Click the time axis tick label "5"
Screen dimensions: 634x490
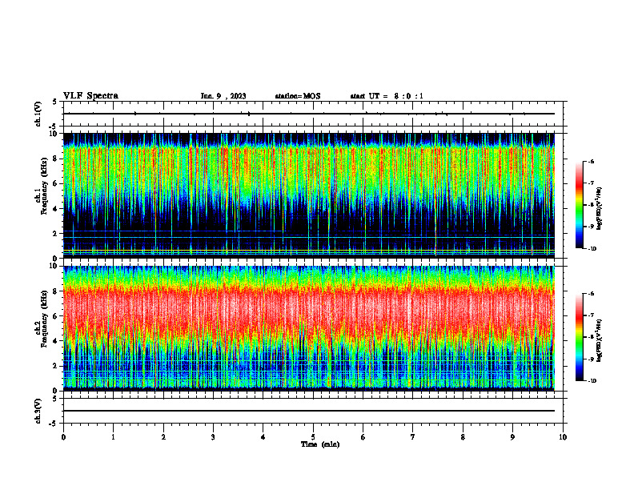coord(313,437)
